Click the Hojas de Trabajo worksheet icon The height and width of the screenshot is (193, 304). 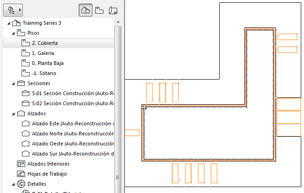(21, 174)
